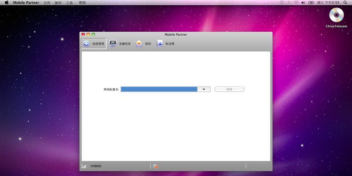Open the 帮助 menu

pyautogui.click(x=82, y=3)
